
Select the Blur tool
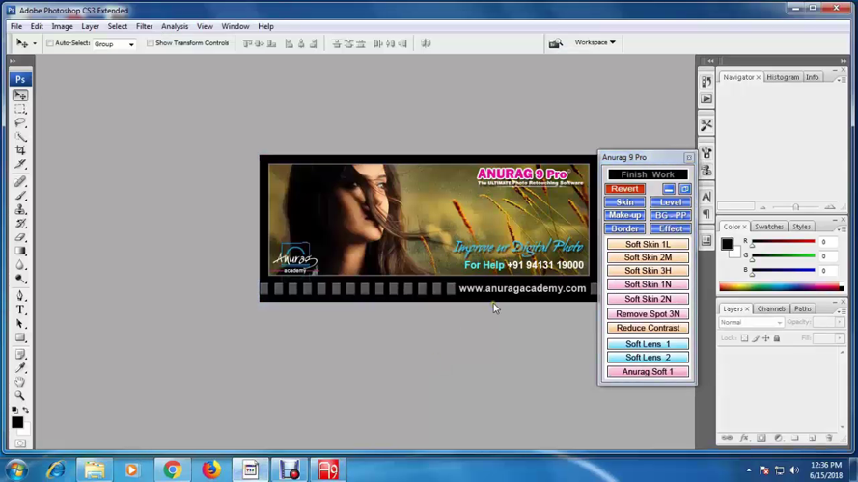pos(20,265)
